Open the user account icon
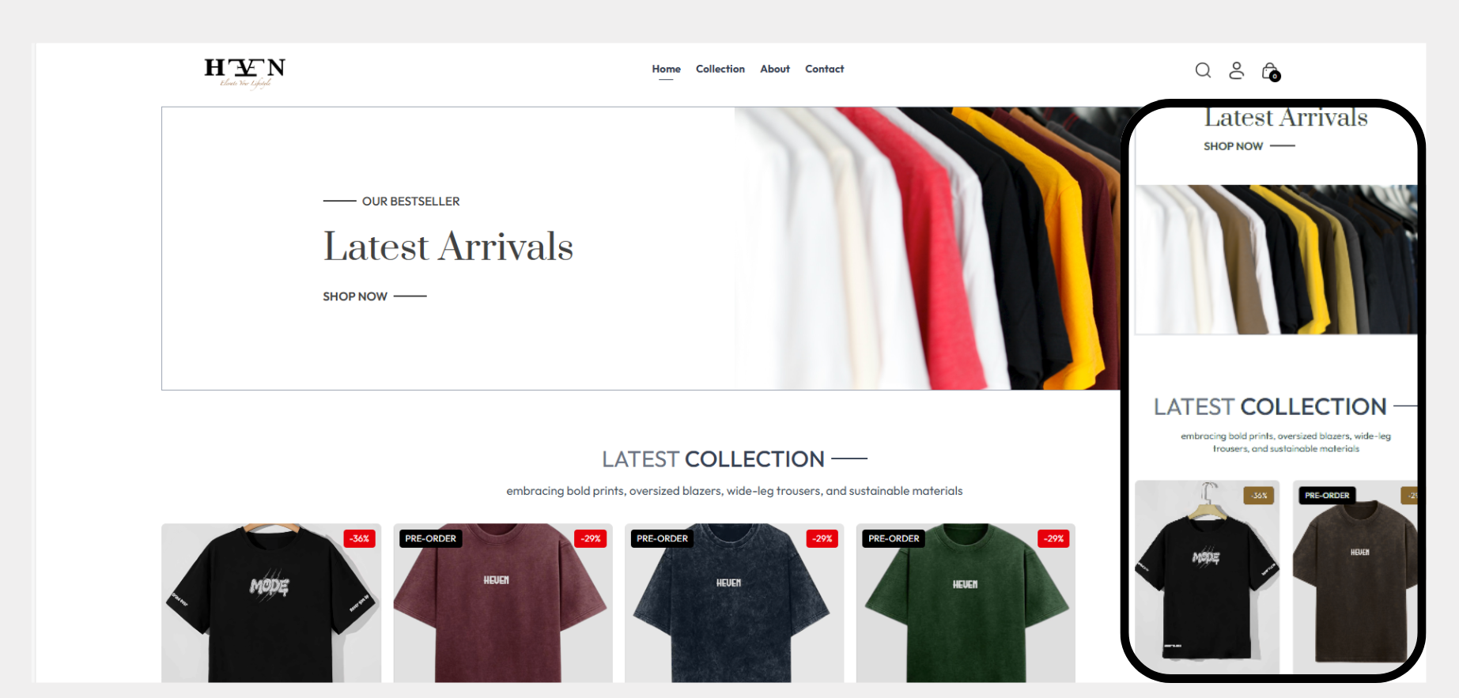This screenshot has height=698, width=1459. (1237, 70)
